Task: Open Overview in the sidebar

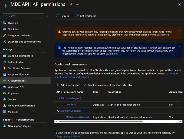Action: click(x=13, y=23)
